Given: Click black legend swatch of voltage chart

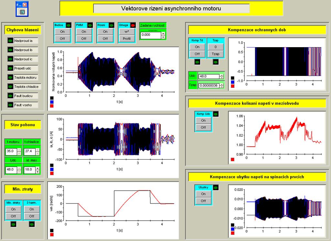Looking at the screenshot, I should pos(52,98).
